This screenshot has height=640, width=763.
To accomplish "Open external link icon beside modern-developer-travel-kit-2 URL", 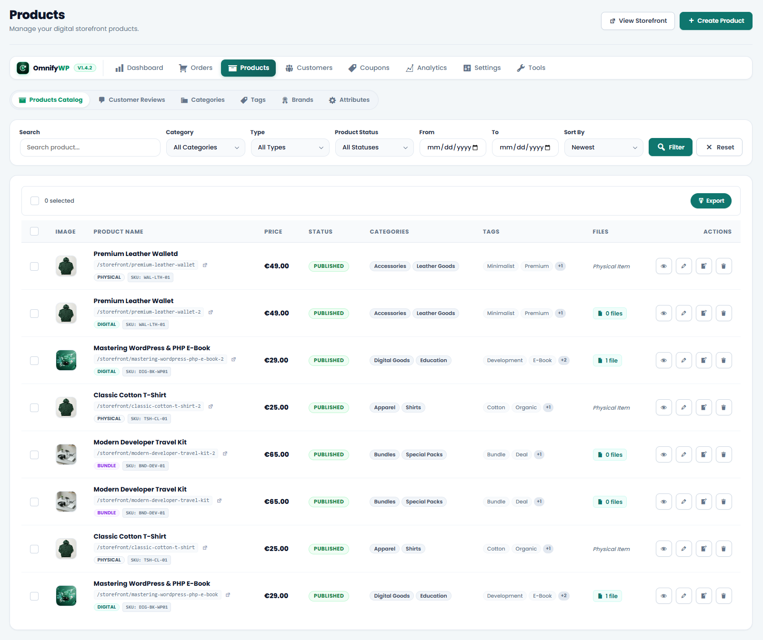I will pos(225,453).
